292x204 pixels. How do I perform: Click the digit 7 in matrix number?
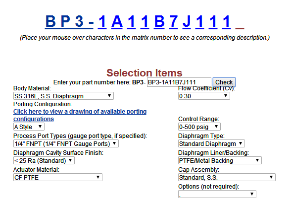tap(173, 22)
